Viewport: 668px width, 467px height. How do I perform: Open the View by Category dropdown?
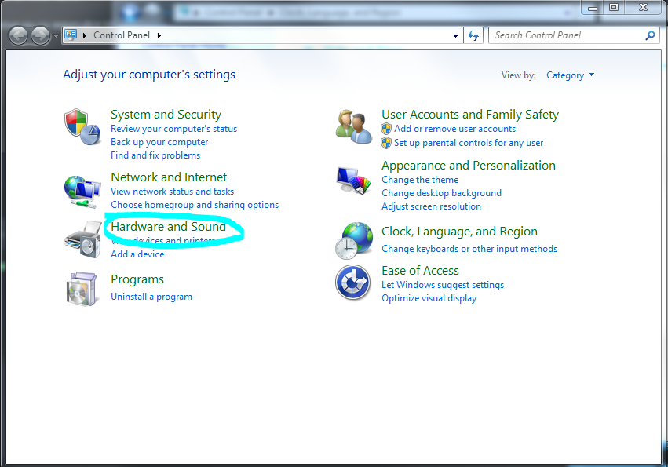coord(570,75)
